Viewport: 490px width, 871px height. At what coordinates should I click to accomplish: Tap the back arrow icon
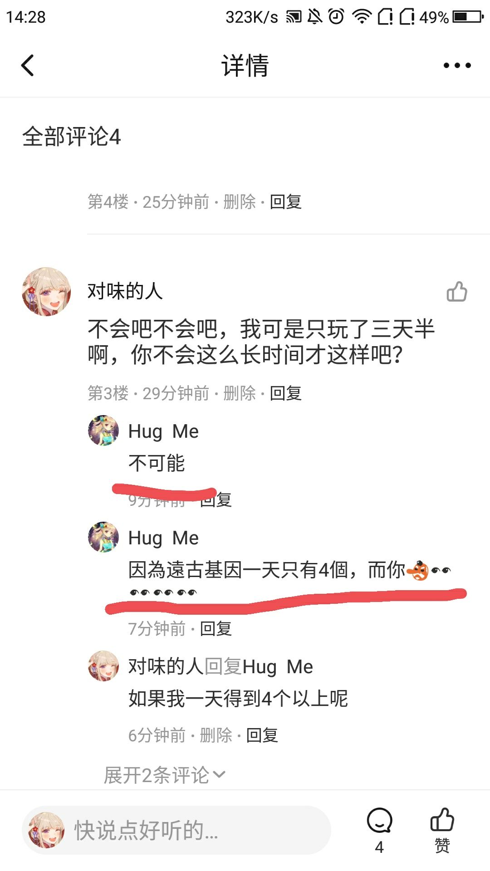(28, 65)
